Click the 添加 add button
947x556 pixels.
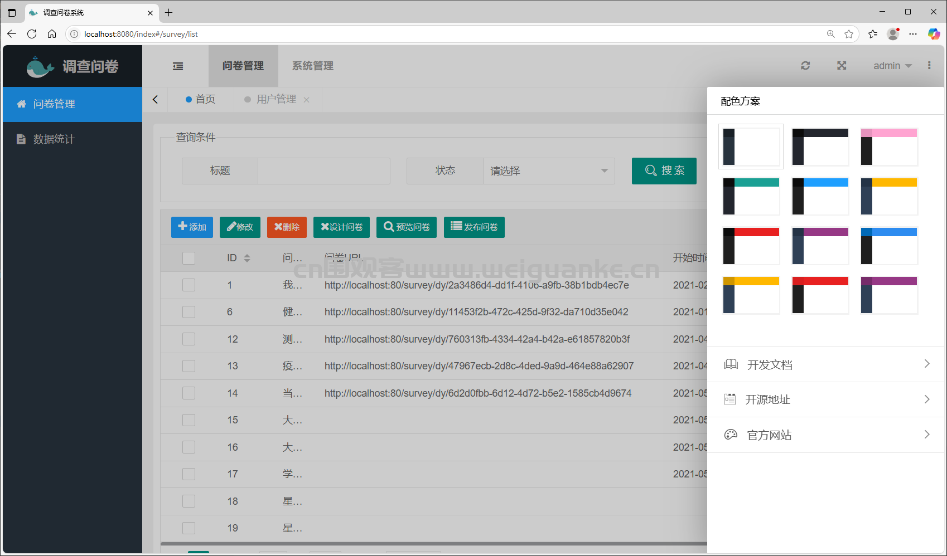point(192,227)
